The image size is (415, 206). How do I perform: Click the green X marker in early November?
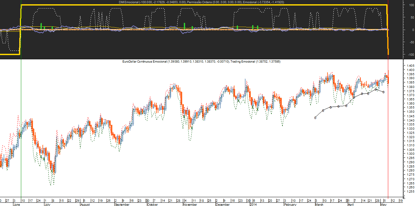coord(184,116)
